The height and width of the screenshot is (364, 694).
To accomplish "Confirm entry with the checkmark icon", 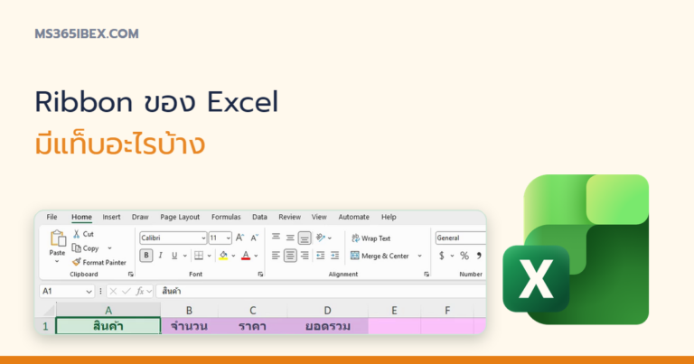I will pyautogui.click(x=127, y=291).
